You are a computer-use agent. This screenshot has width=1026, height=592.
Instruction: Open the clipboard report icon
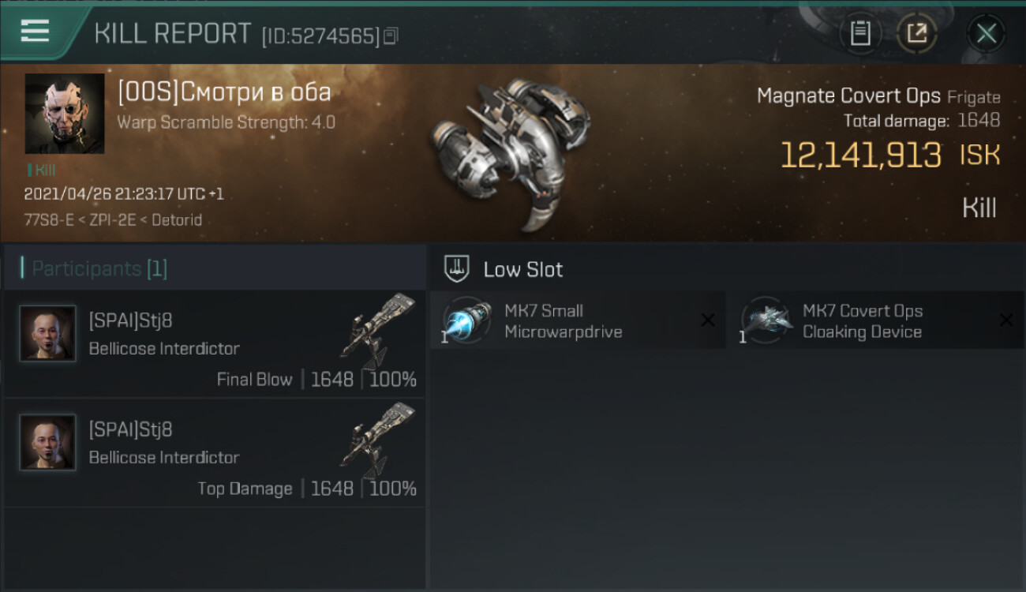click(860, 33)
